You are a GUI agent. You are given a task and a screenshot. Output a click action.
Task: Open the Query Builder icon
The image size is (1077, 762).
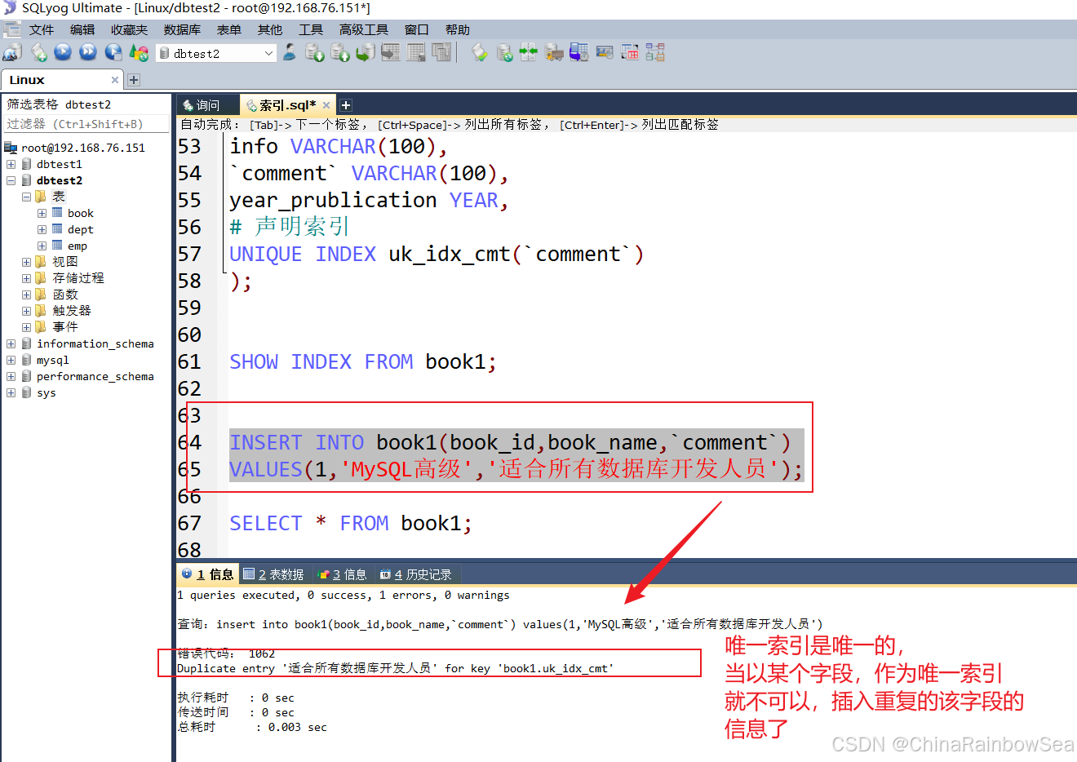630,52
